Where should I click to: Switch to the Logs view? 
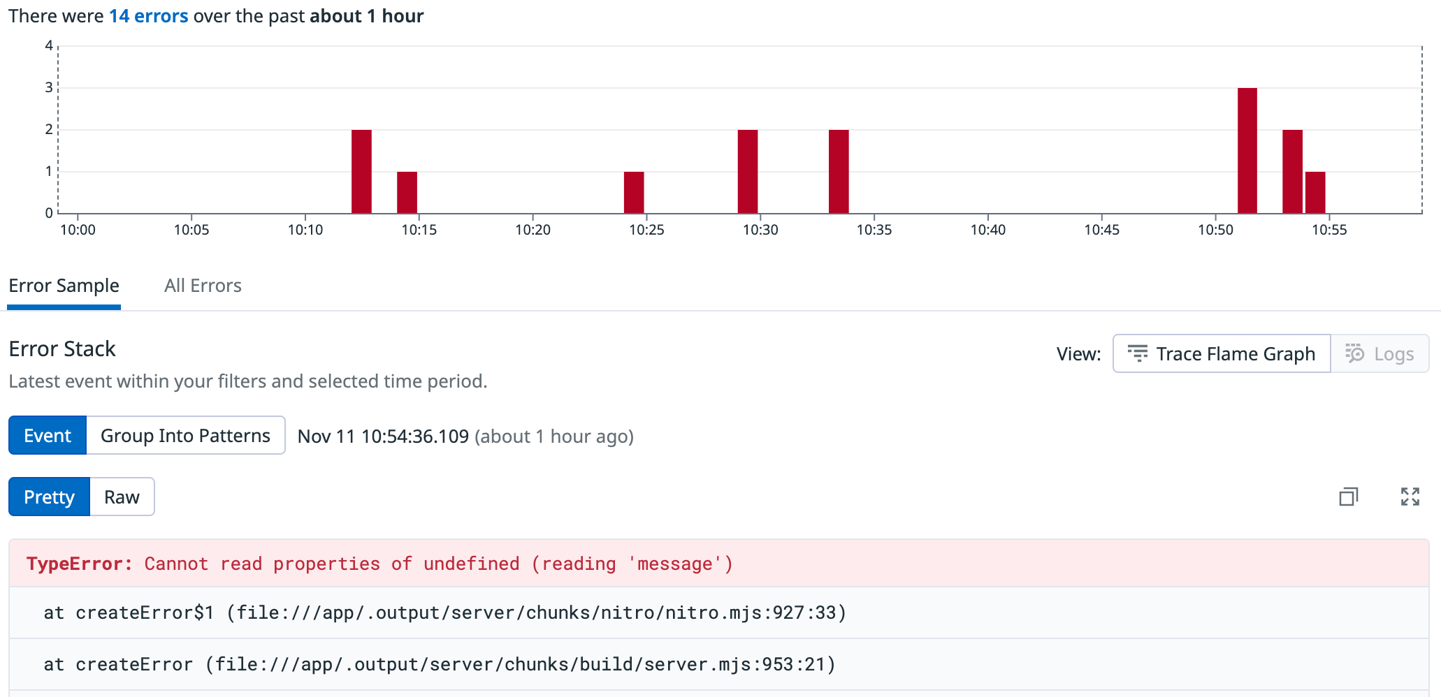1380,354
